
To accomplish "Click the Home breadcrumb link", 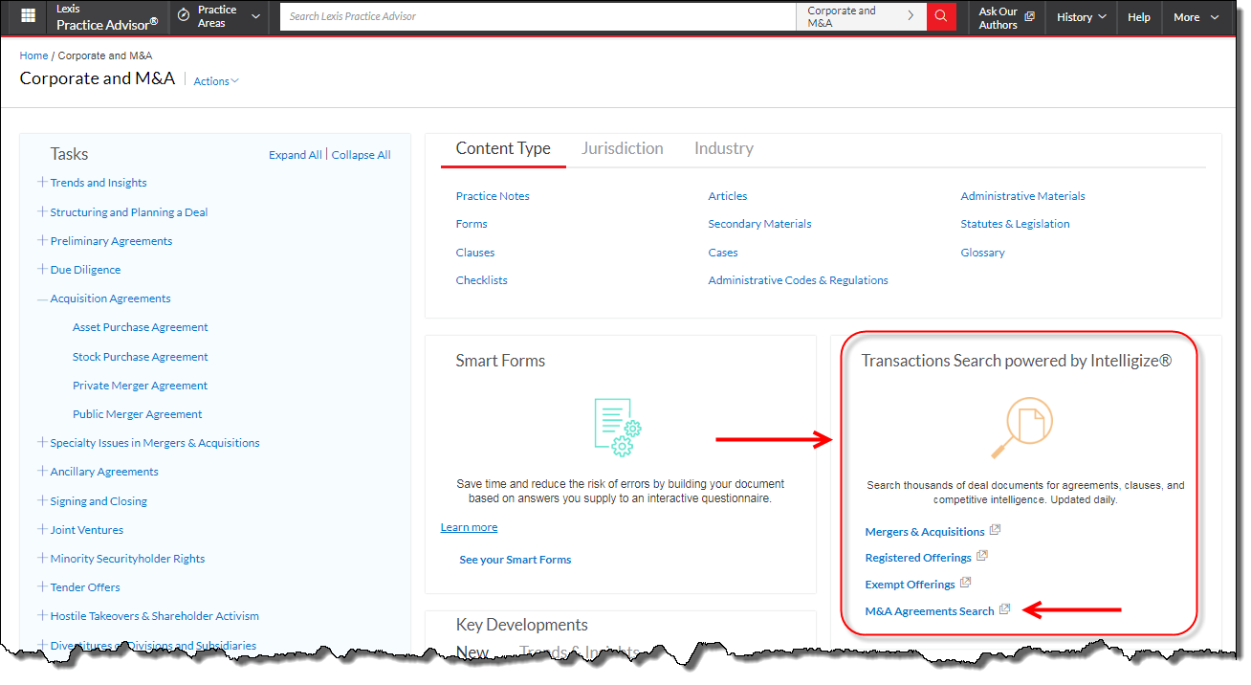I will [33, 55].
